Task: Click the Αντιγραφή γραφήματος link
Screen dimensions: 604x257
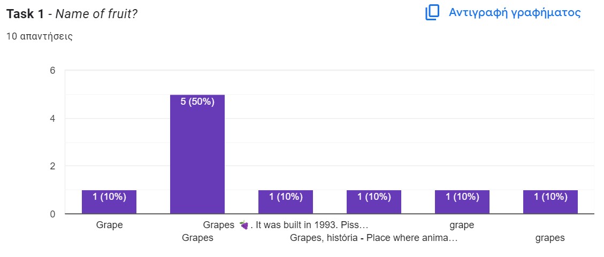Action: [514, 13]
